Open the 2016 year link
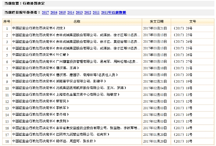The image size is (216, 146). pyautogui.click(x=54, y=13)
